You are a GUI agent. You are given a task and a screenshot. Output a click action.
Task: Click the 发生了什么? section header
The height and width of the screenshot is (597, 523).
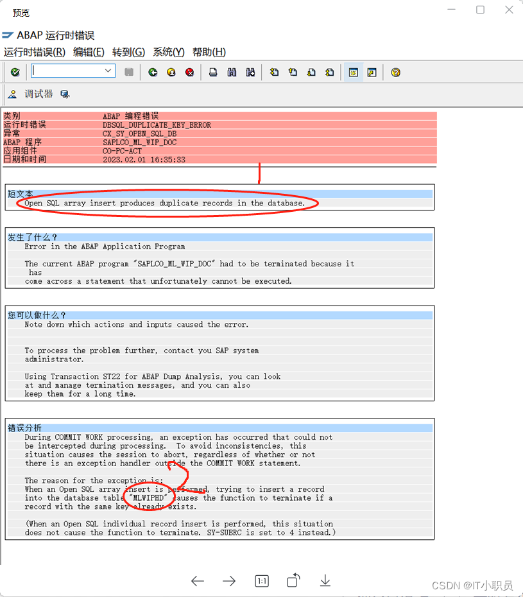pyautogui.click(x=220, y=238)
